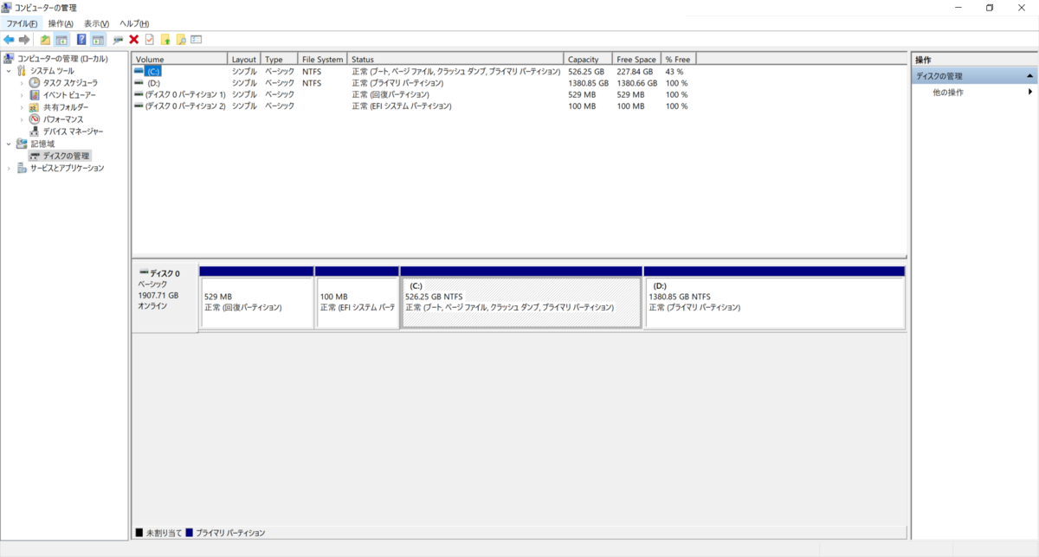Click 他の操作 in the actions pane
1039x557 pixels.
click(x=948, y=92)
